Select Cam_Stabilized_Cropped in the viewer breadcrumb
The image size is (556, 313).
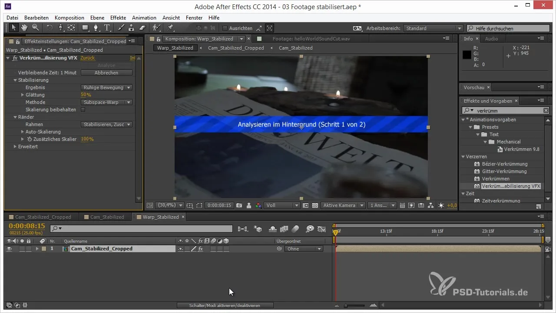tap(236, 48)
